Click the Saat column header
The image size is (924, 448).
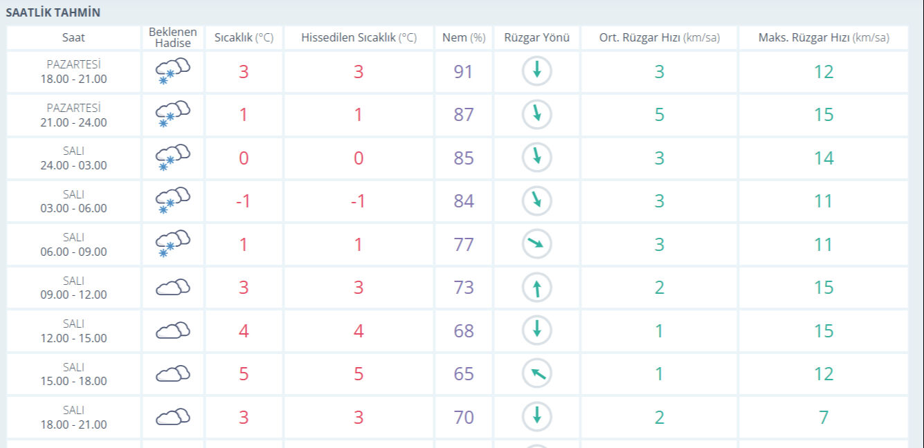pos(73,38)
